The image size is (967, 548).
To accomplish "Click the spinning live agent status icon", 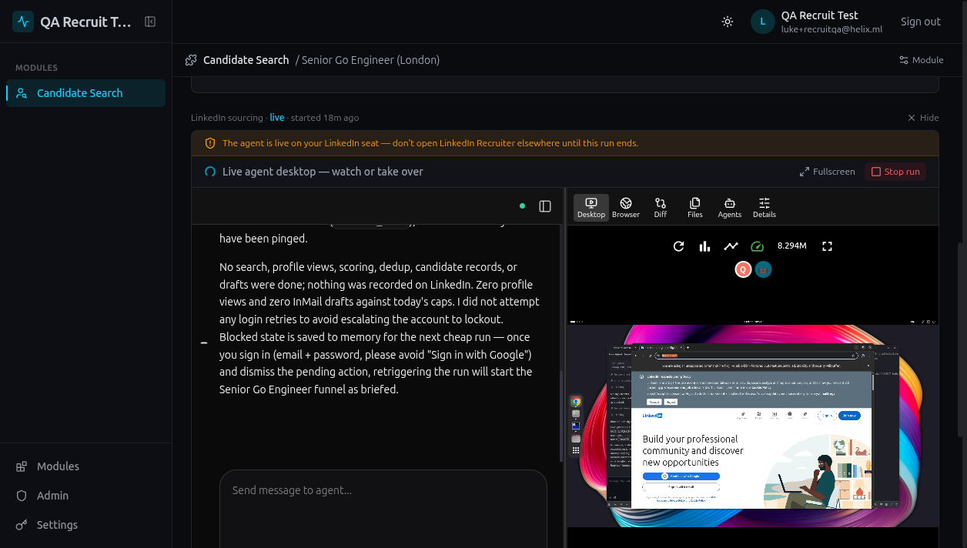I will click(x=210, y=172).
